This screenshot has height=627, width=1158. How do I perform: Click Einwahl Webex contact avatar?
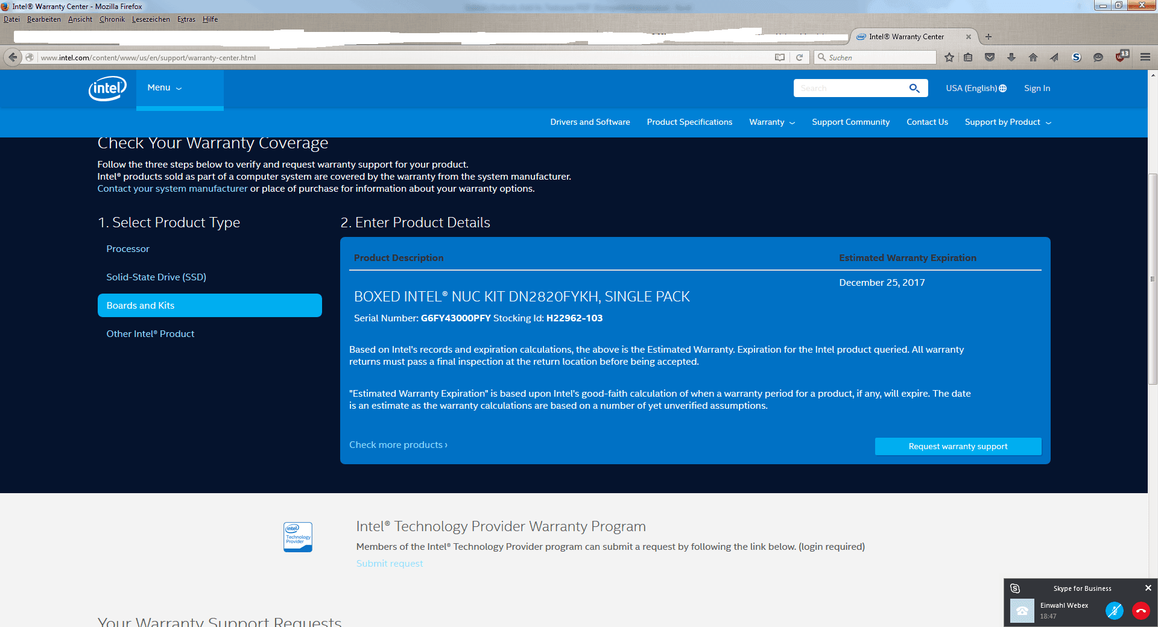tap(1022, 611)
